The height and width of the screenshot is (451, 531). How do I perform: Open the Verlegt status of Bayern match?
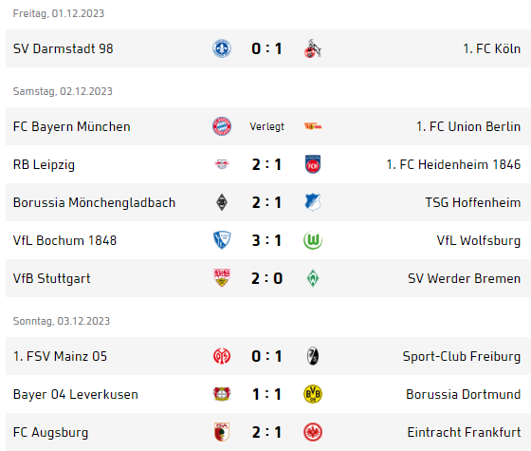(x=266, y=126)
